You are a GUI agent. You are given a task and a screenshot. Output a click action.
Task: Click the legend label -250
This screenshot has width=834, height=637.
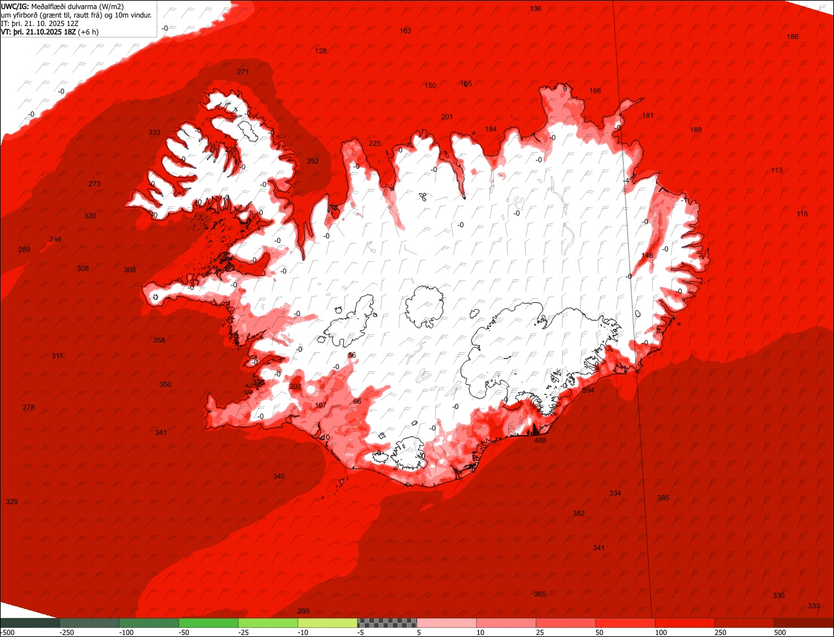pos(66,632)
